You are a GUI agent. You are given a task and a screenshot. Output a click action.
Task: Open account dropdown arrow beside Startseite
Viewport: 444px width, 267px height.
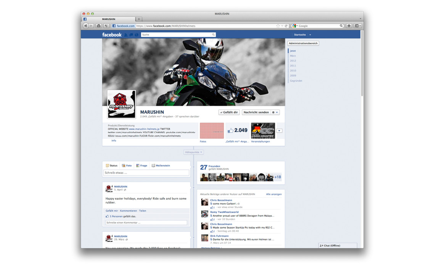click(310, 35)
